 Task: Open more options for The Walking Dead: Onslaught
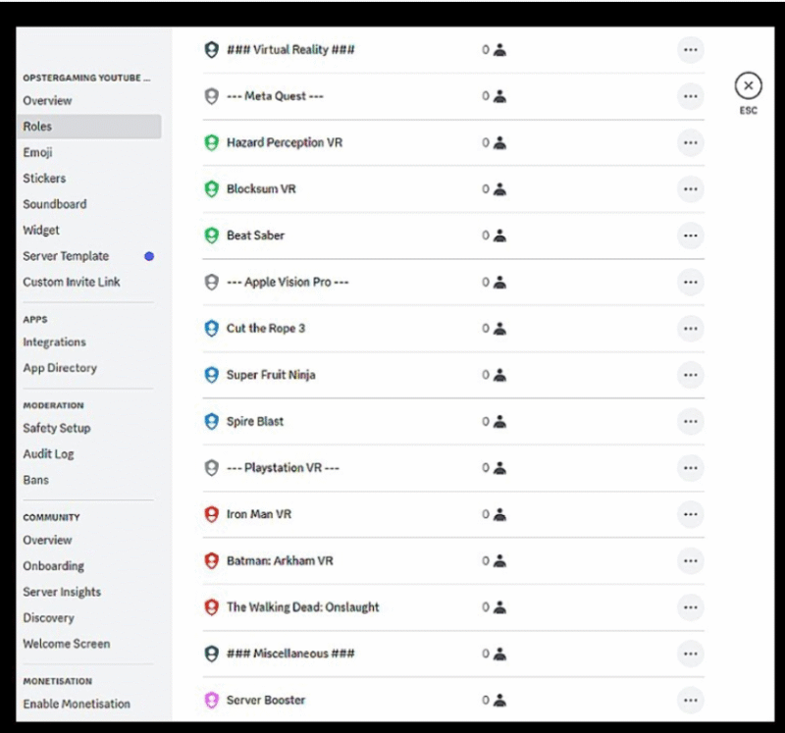coord(691,606)
